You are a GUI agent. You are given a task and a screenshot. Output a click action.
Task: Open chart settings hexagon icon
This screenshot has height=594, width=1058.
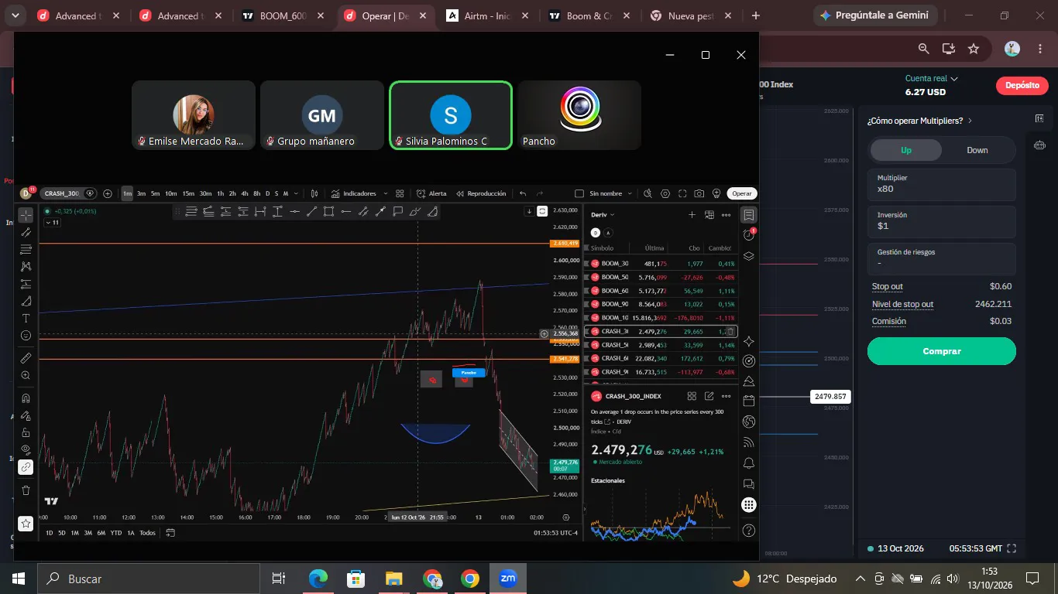665,193
